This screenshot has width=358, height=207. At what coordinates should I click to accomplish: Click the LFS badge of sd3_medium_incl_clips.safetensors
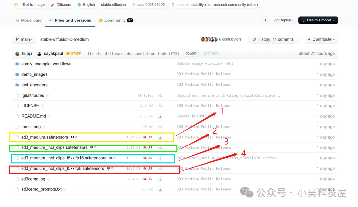(x=148, y=147)
